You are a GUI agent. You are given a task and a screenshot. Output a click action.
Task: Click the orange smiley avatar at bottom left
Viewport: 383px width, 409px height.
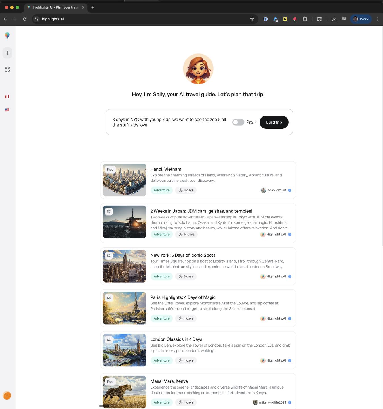7,395
